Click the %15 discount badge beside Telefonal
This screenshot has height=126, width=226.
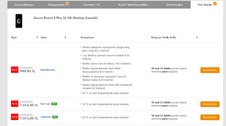pyautogui.click(x=15, y=117)
